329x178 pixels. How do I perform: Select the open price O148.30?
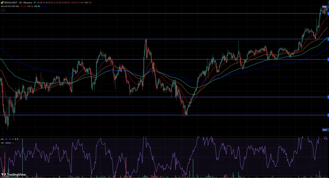point(41,2)
